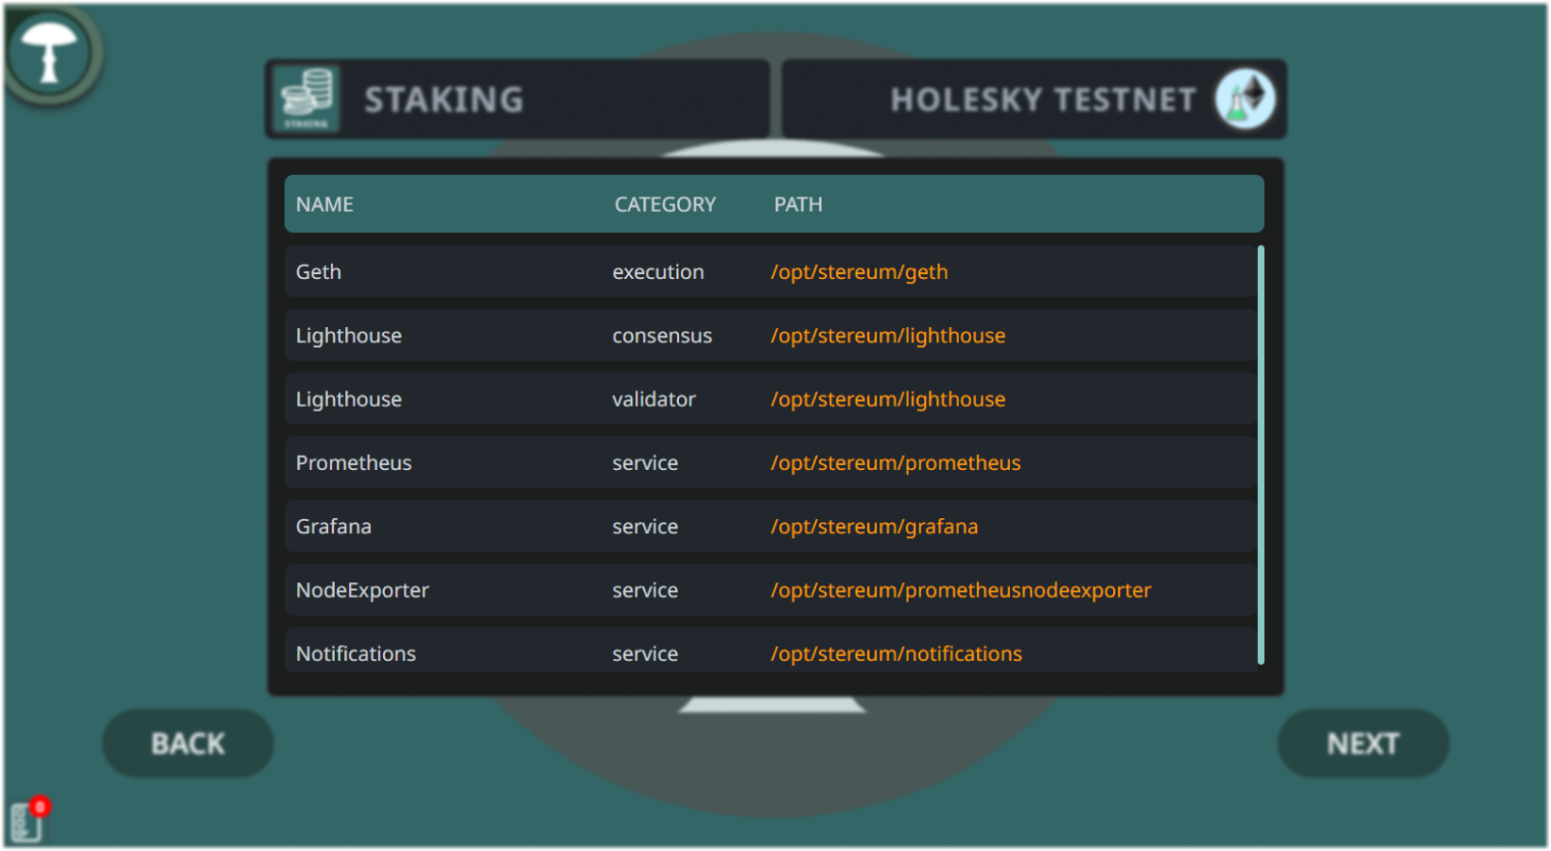The width and height of the screenshot is (1551, 851).
Task: Click the HOLESKY TESTNET network label
Action: pyautogui.click(x=1043, y=99)
